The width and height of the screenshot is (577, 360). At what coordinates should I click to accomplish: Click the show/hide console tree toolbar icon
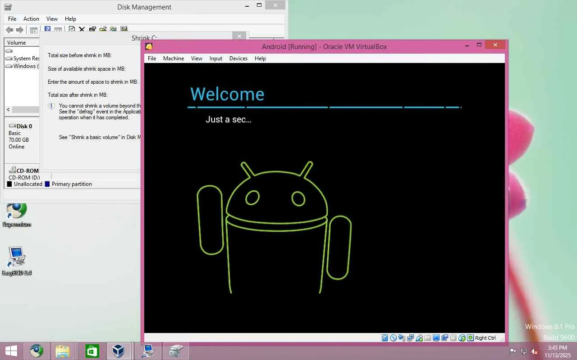pos(33,30)
